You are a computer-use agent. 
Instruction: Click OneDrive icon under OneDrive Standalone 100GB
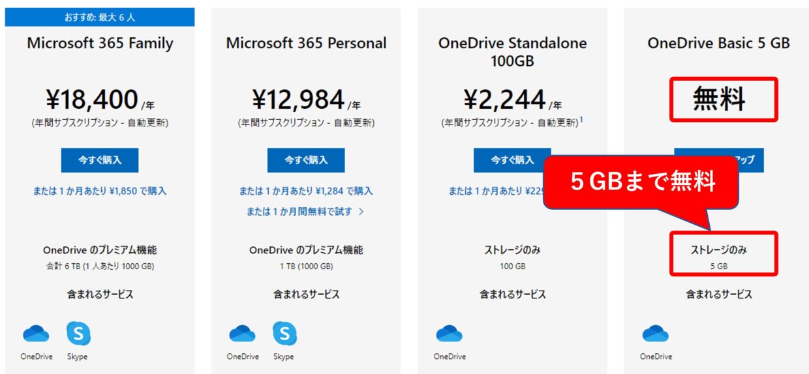click(x=449, y=334)
